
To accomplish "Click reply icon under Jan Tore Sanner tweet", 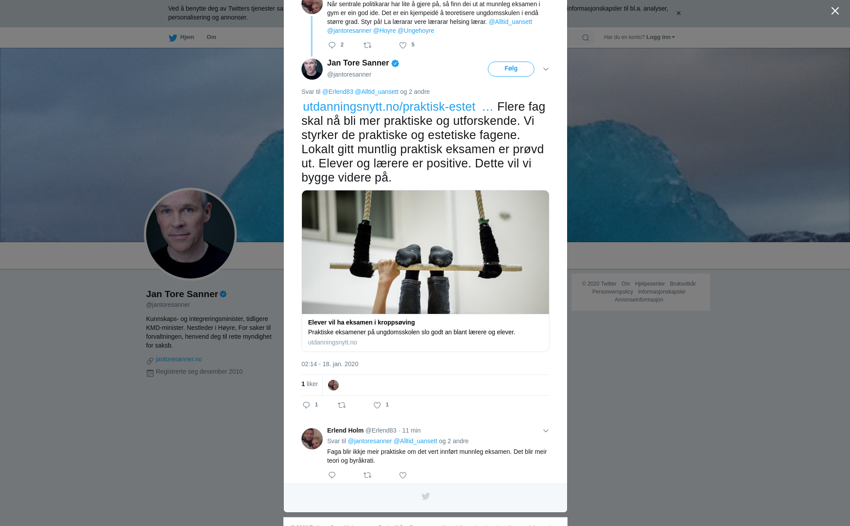I will (306, 405).
